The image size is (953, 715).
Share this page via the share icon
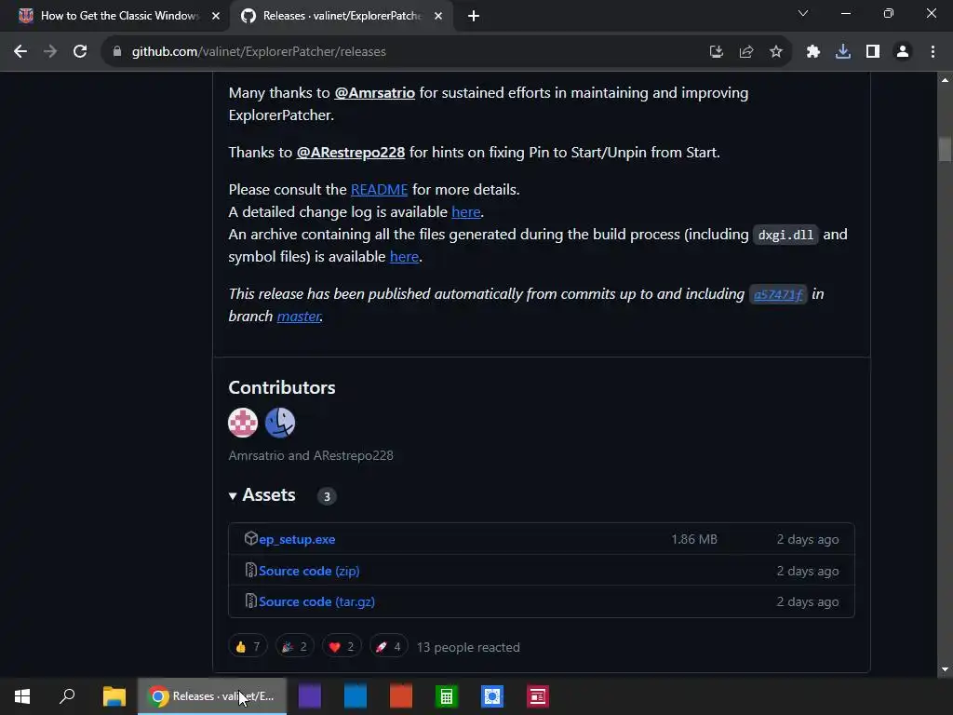pos(746,52)
